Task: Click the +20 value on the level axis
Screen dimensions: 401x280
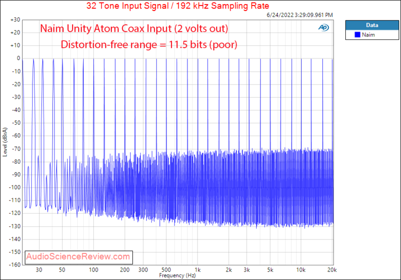Action: point(16,32)
